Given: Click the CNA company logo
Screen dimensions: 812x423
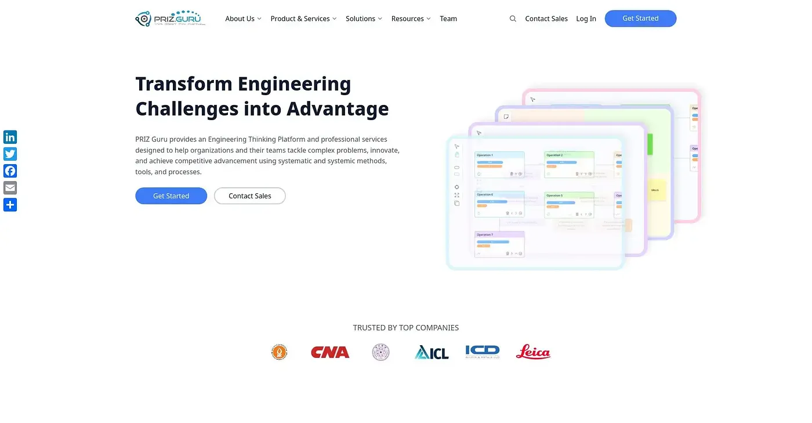Looking at the screenshot, I should pyautogui.click(x=330, y=352).
